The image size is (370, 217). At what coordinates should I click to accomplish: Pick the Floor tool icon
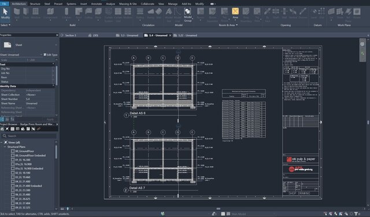click(98, 13)
